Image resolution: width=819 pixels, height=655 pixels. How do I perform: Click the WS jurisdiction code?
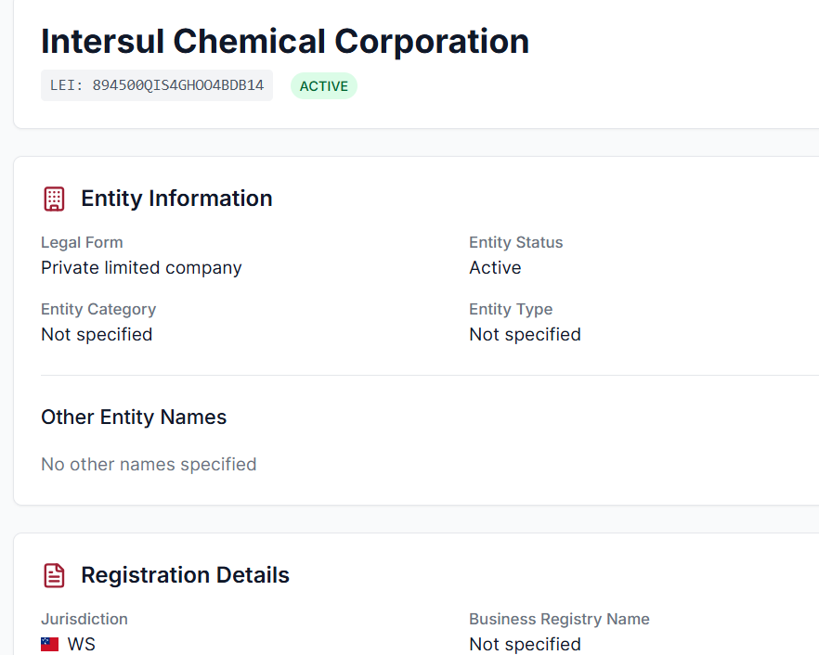(82, 644)
